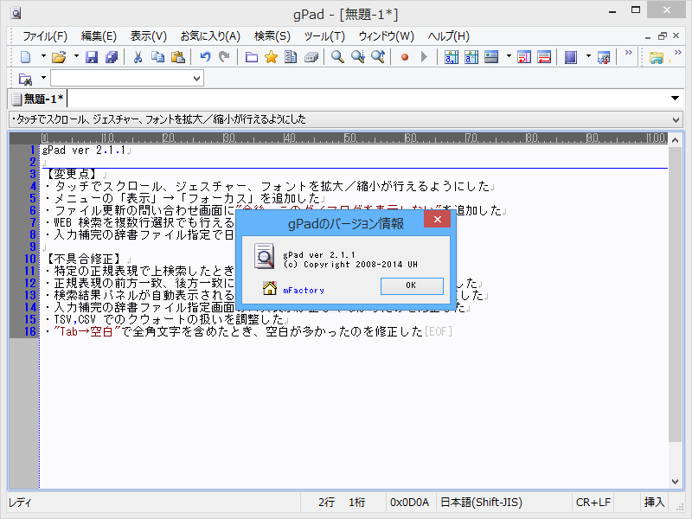Click the document list icon beside star
Image resolution: width=692 pixels, height=519 pixels.
[x=291, y=57]
